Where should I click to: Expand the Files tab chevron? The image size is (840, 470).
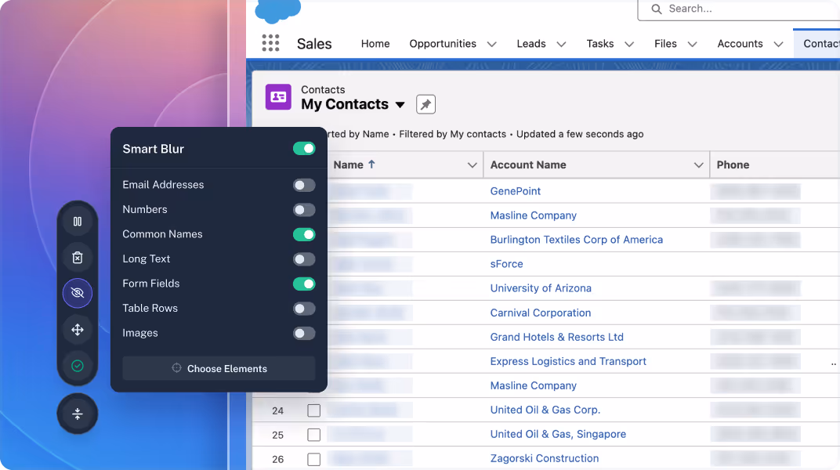point(692,44)
